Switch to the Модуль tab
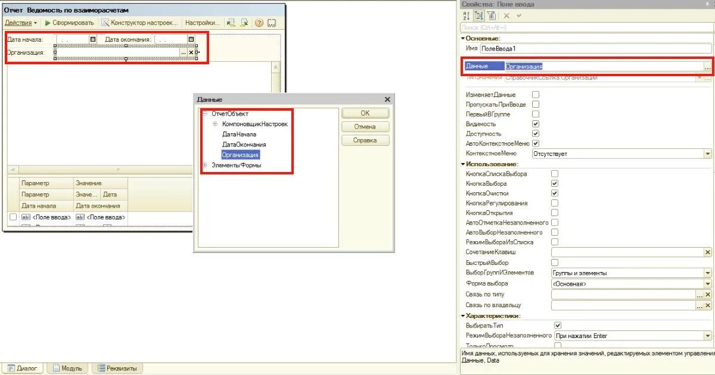 [67, 368]
